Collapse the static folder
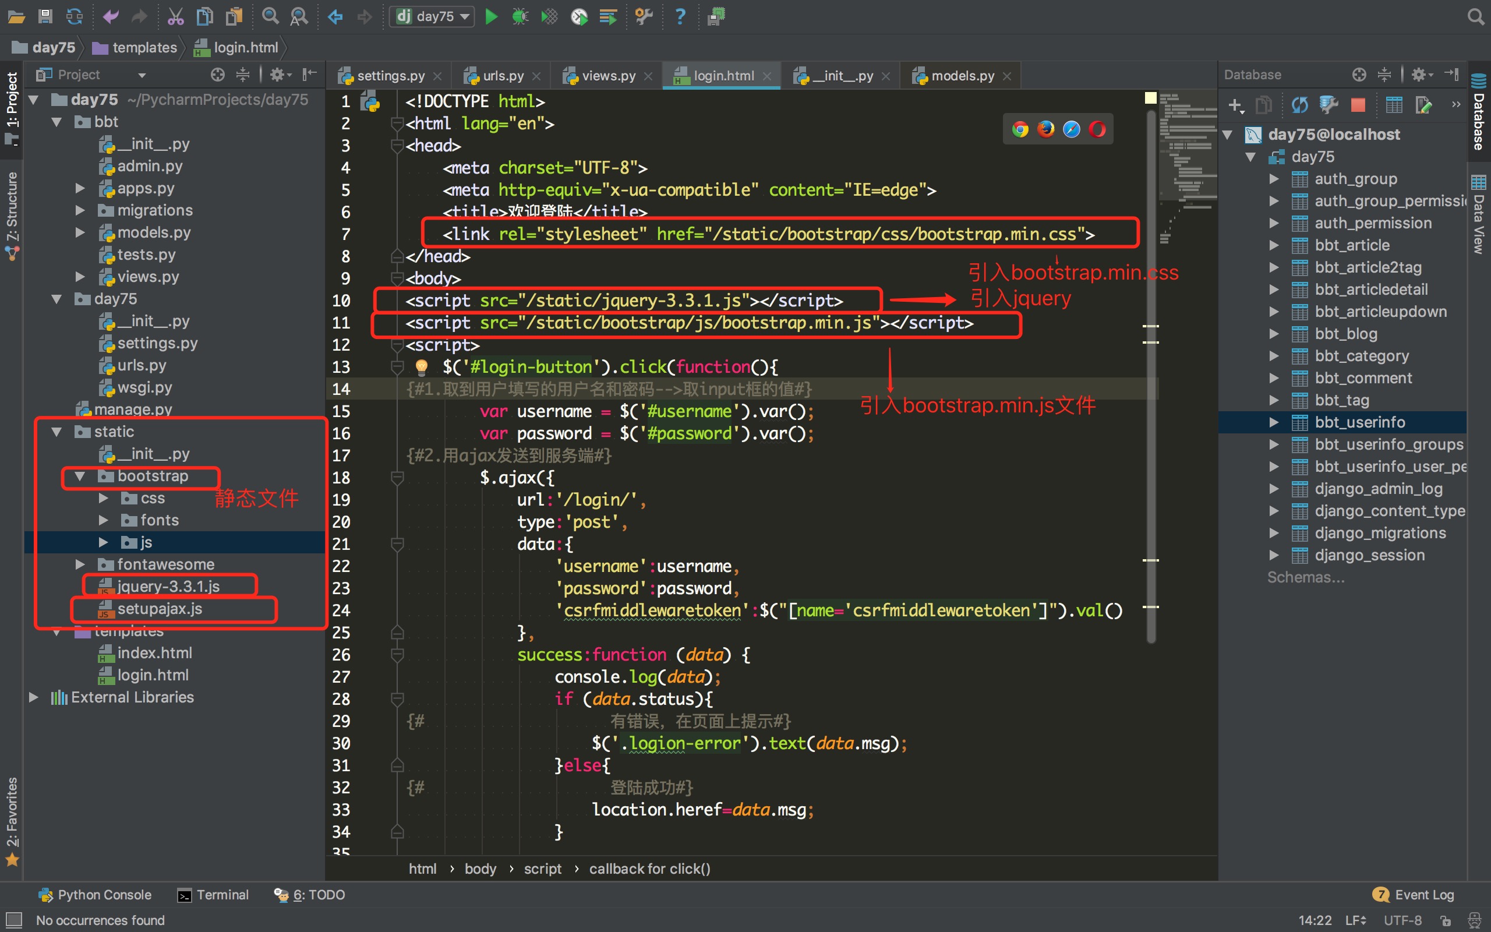This screenshot has width=1491, height=932. pos(56,432)
